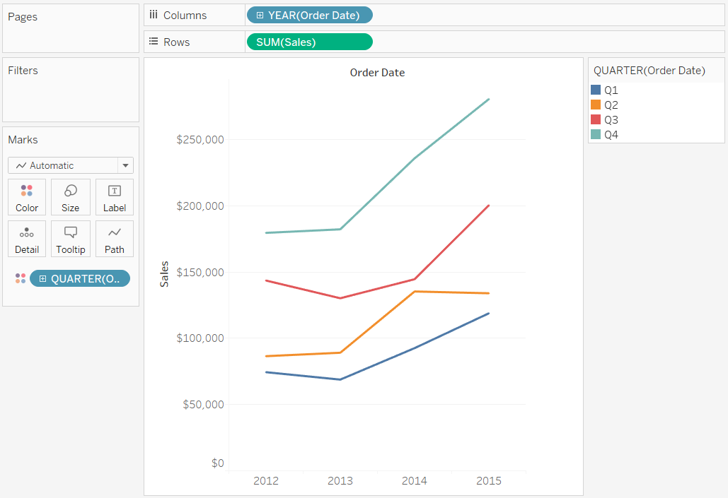The image size is (728, 498).
Task: Click the Columns shelf label
Action: click(185, 16)
